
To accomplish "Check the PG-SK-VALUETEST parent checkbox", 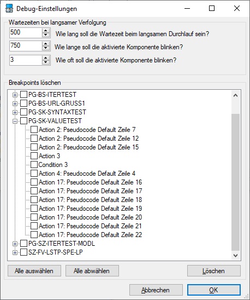I will [23, 121].
